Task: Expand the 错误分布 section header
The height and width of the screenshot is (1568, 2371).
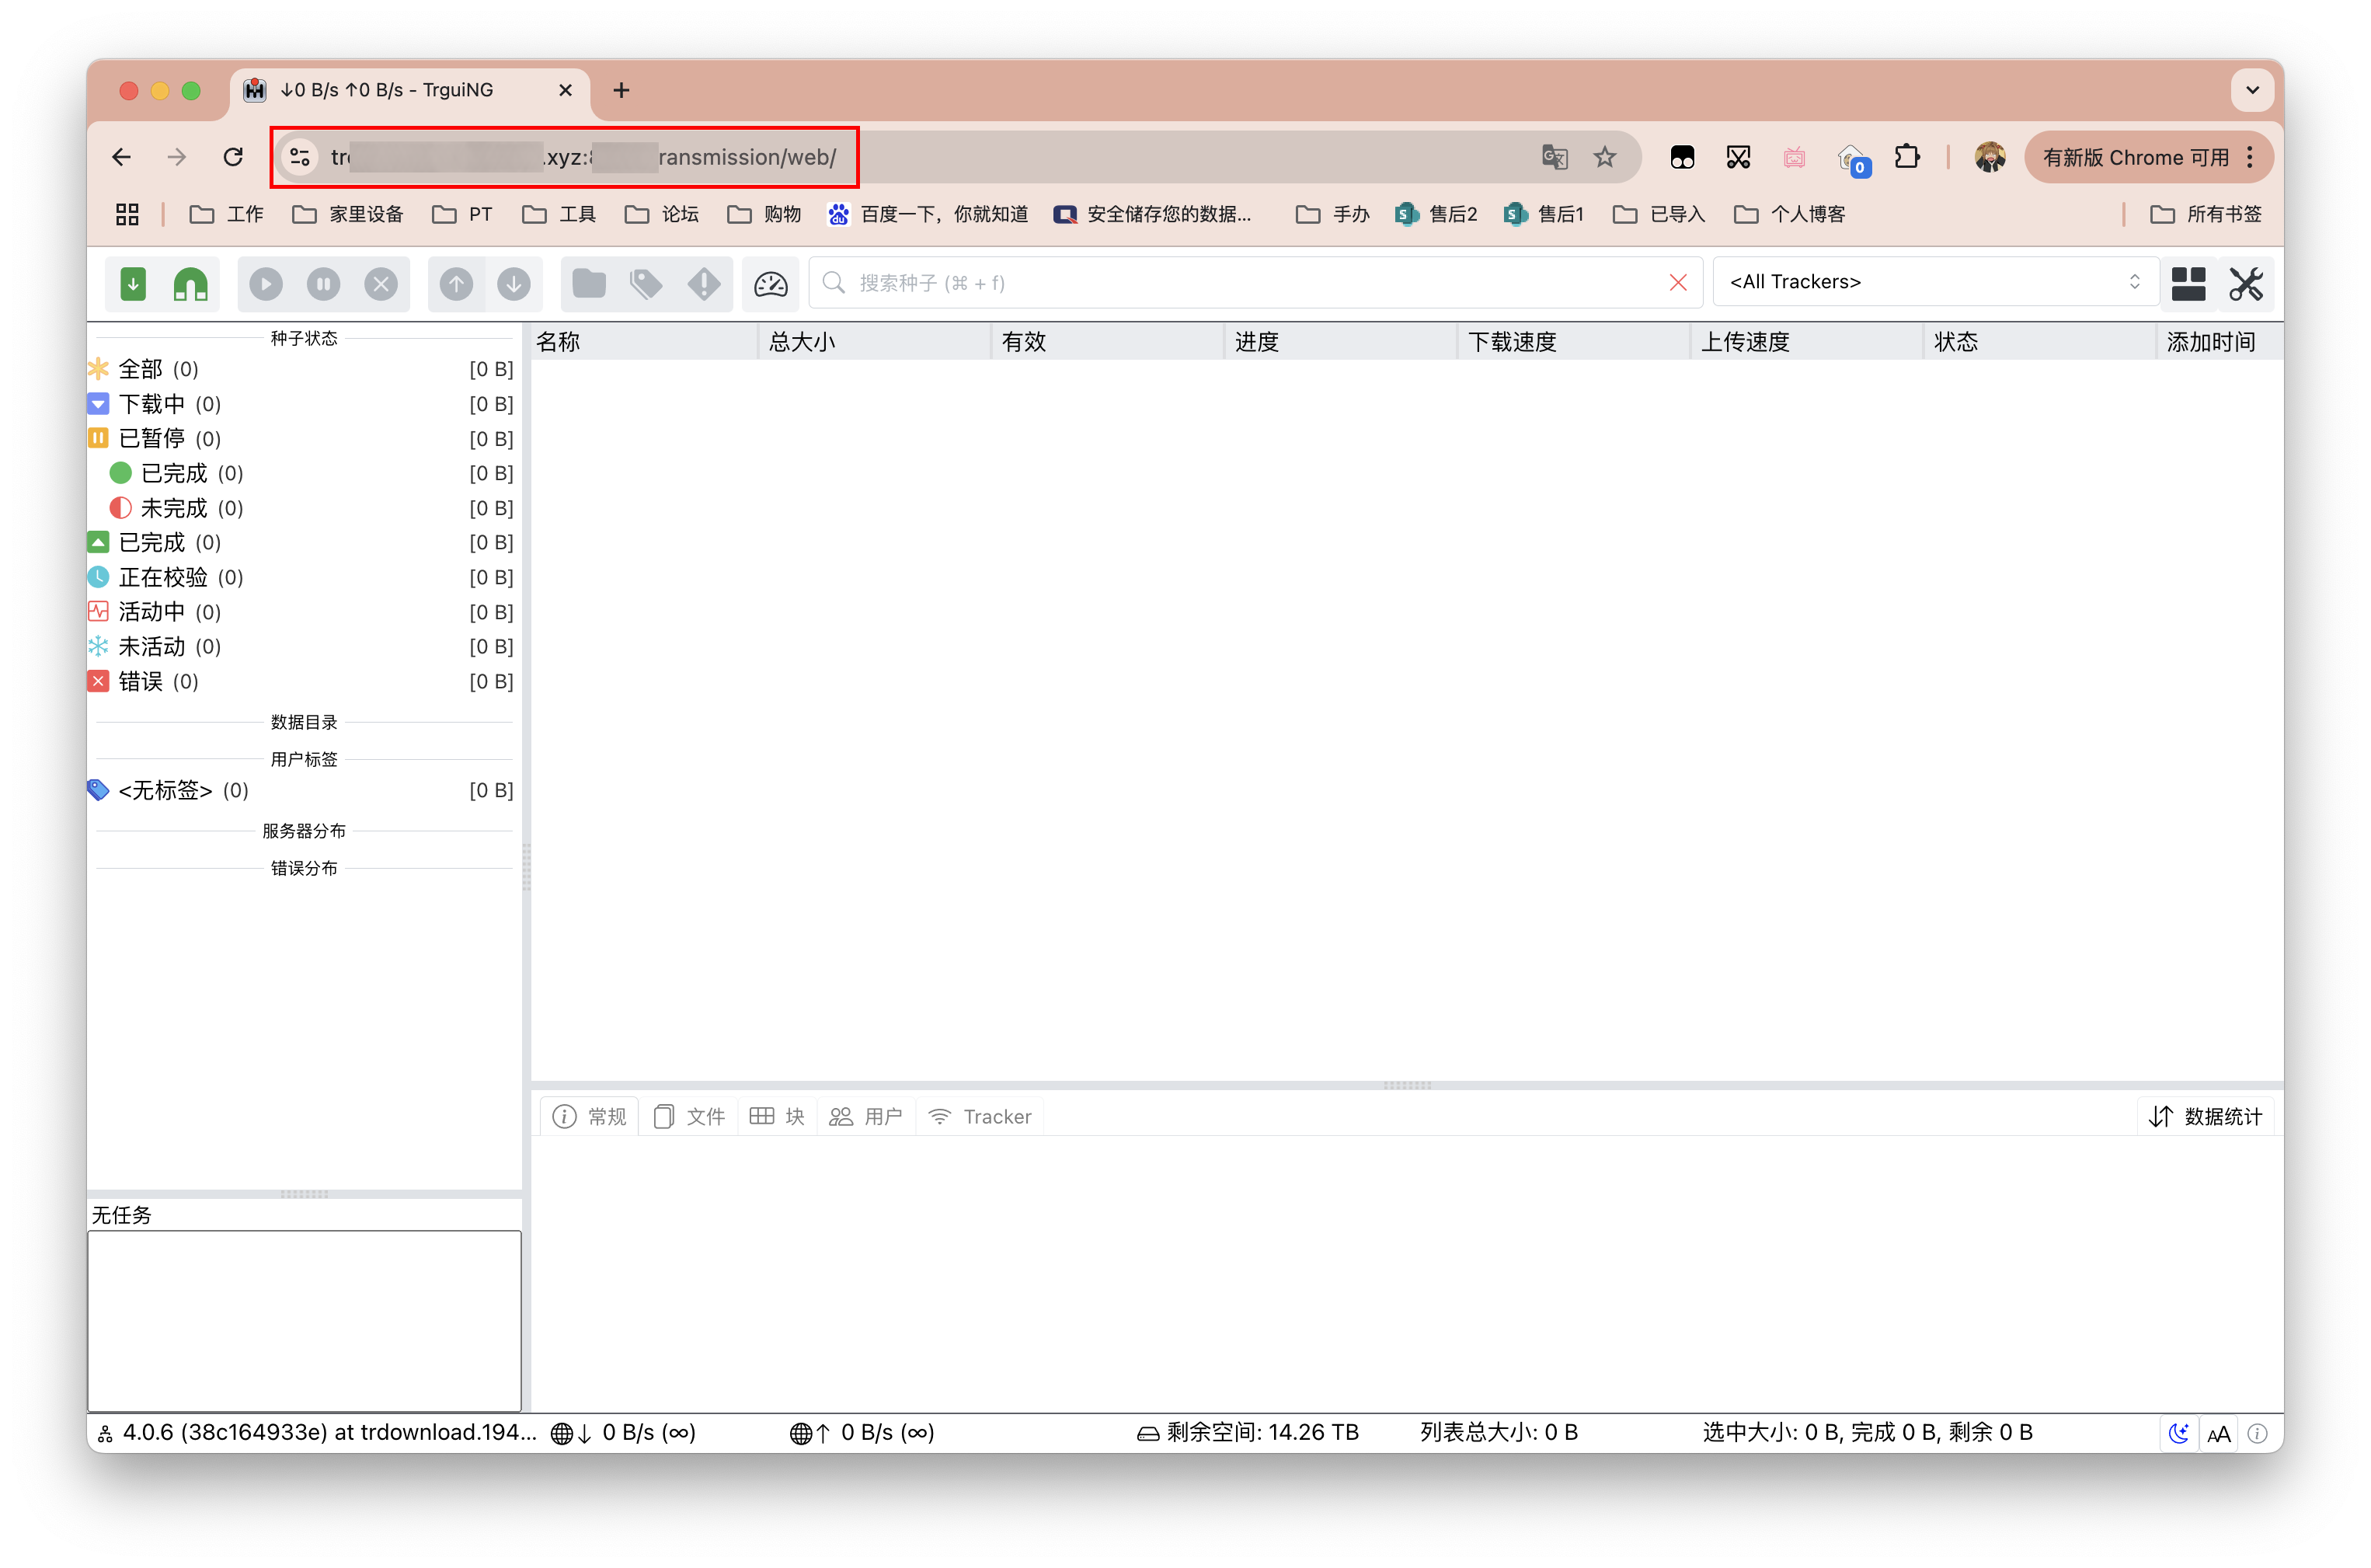Action: click(x=304, y=868)
